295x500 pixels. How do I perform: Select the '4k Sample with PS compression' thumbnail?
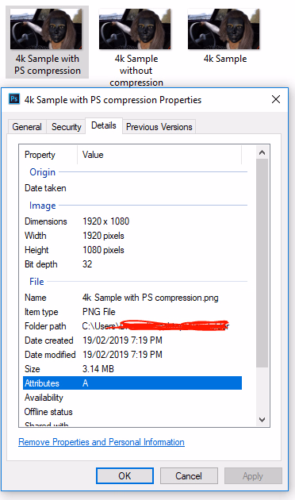pos(46,29)
